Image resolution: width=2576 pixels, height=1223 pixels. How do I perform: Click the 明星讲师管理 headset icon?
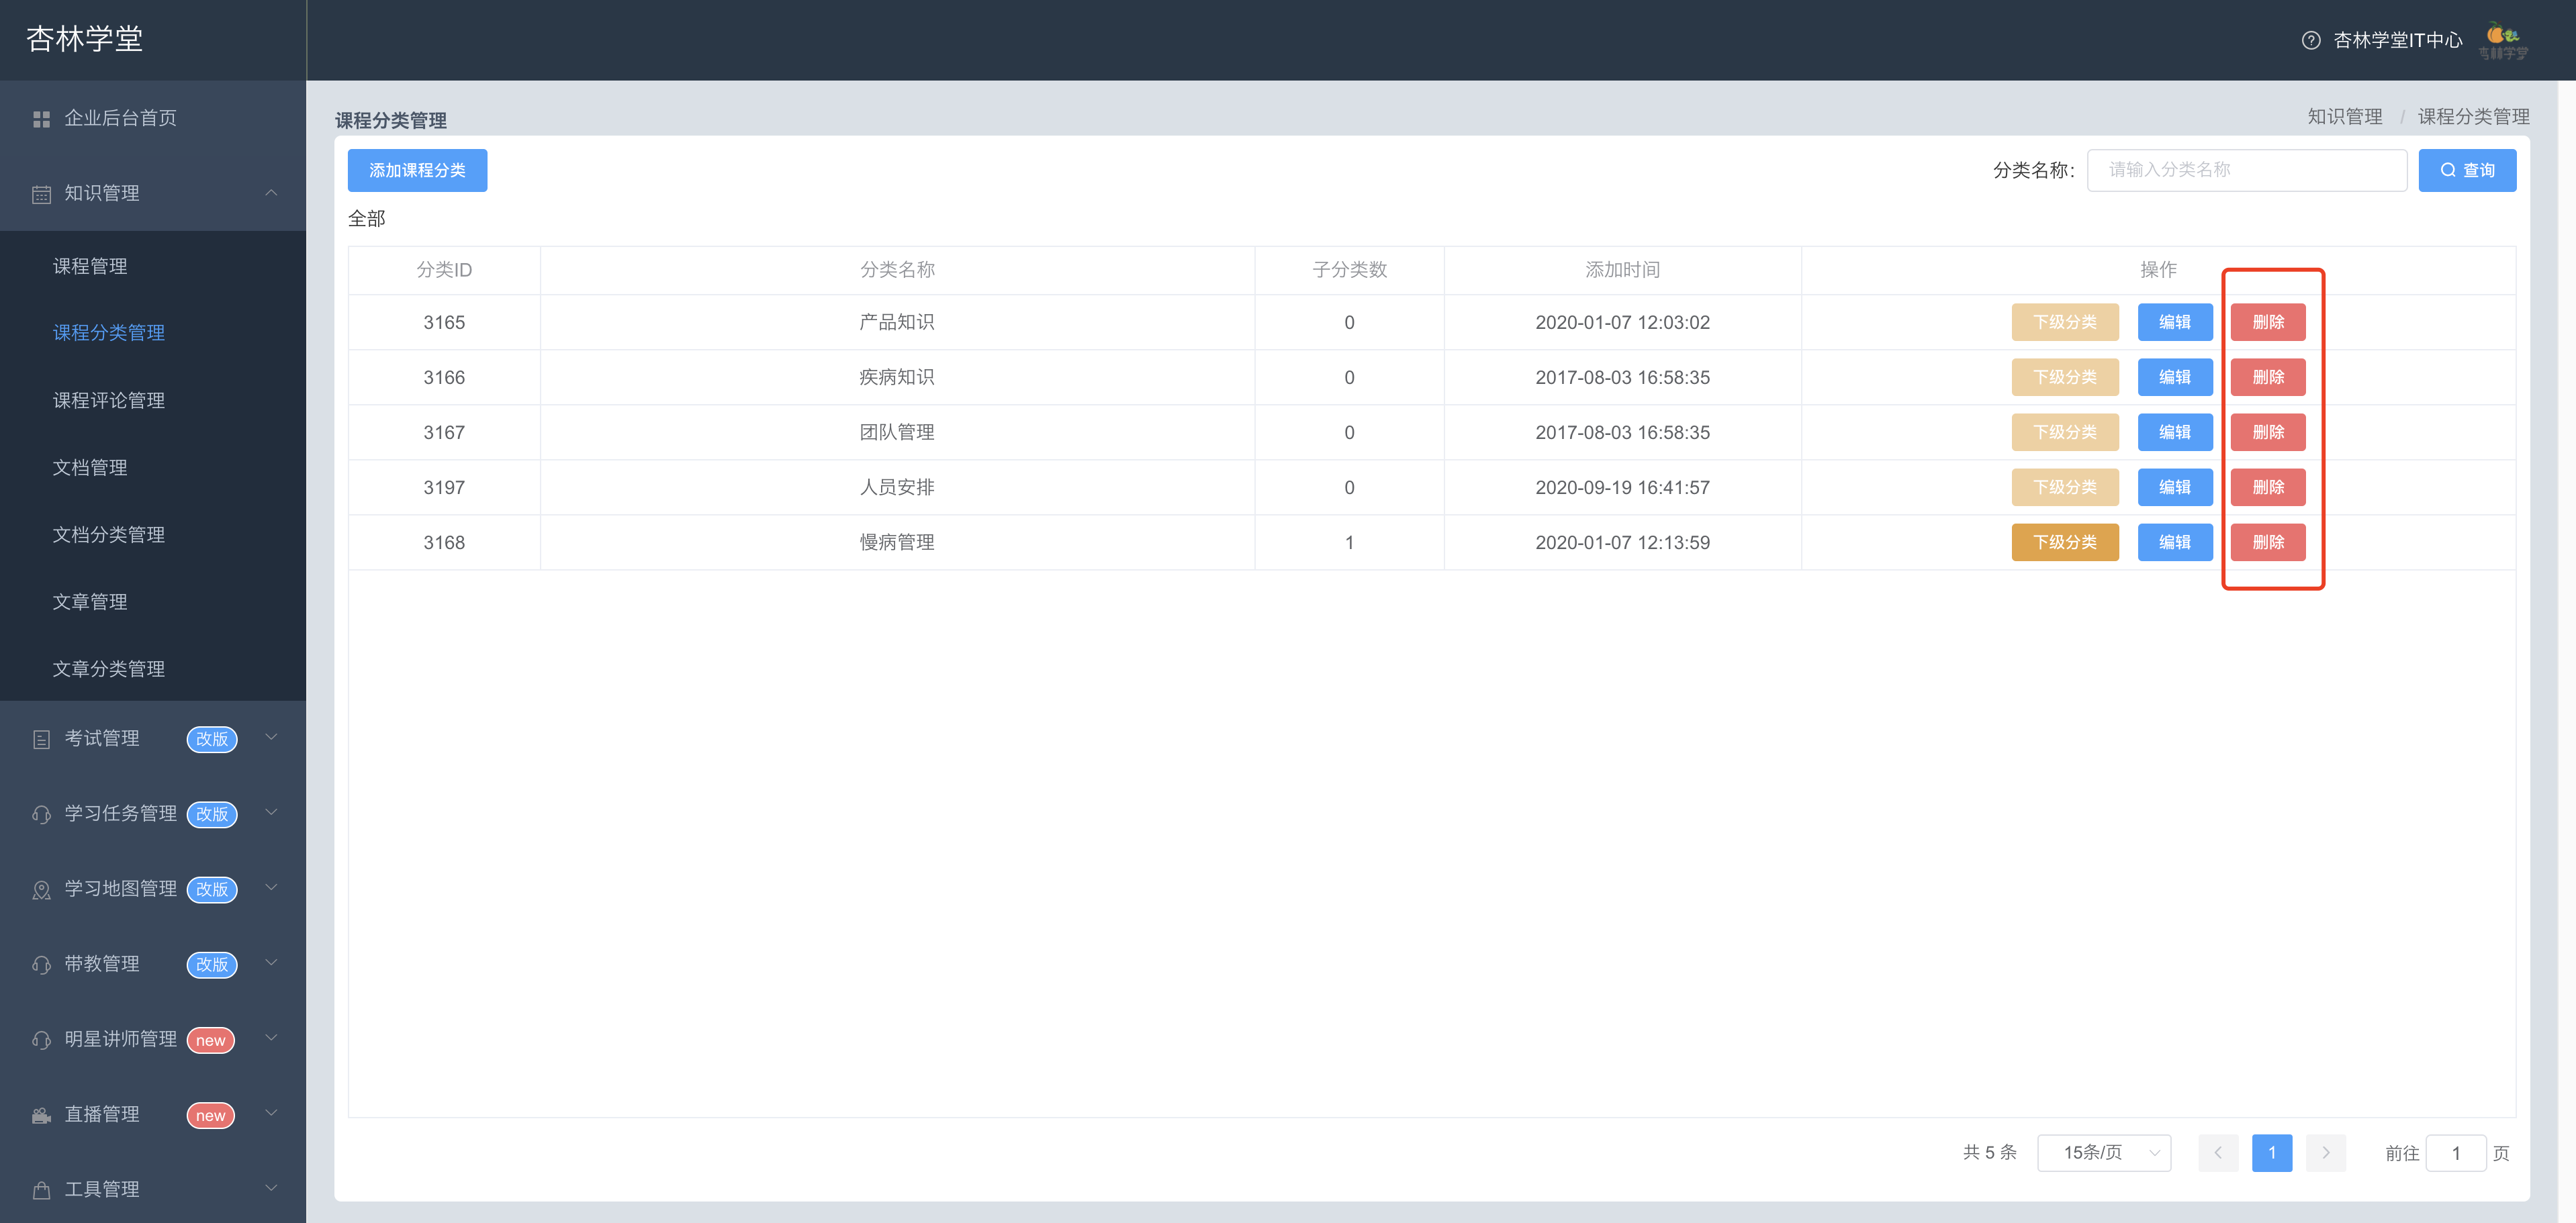click(x=41, y=1040)
